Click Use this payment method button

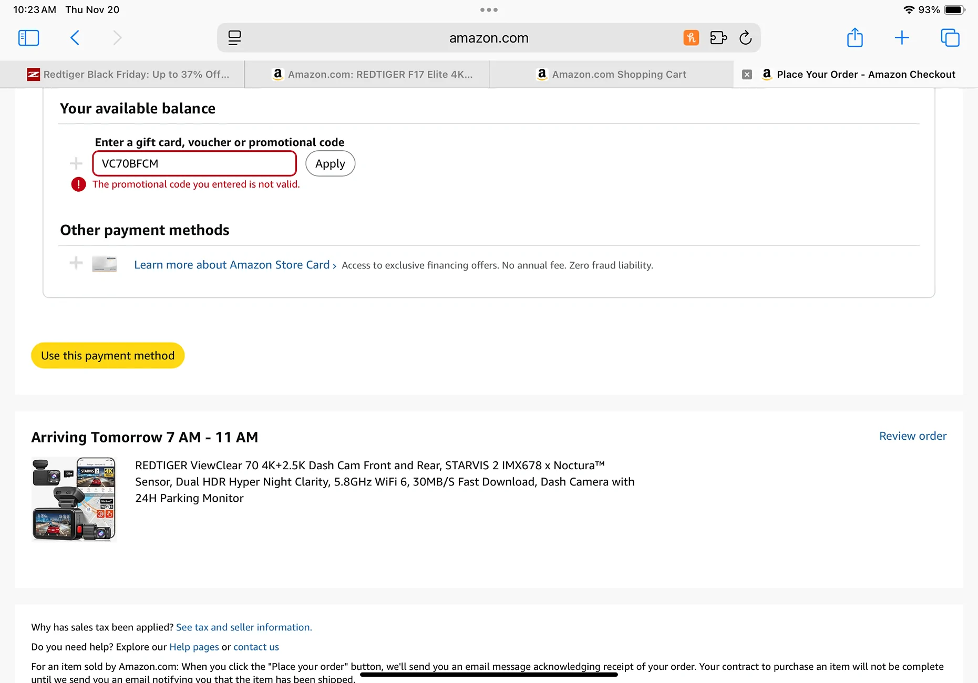click(108, 356)
